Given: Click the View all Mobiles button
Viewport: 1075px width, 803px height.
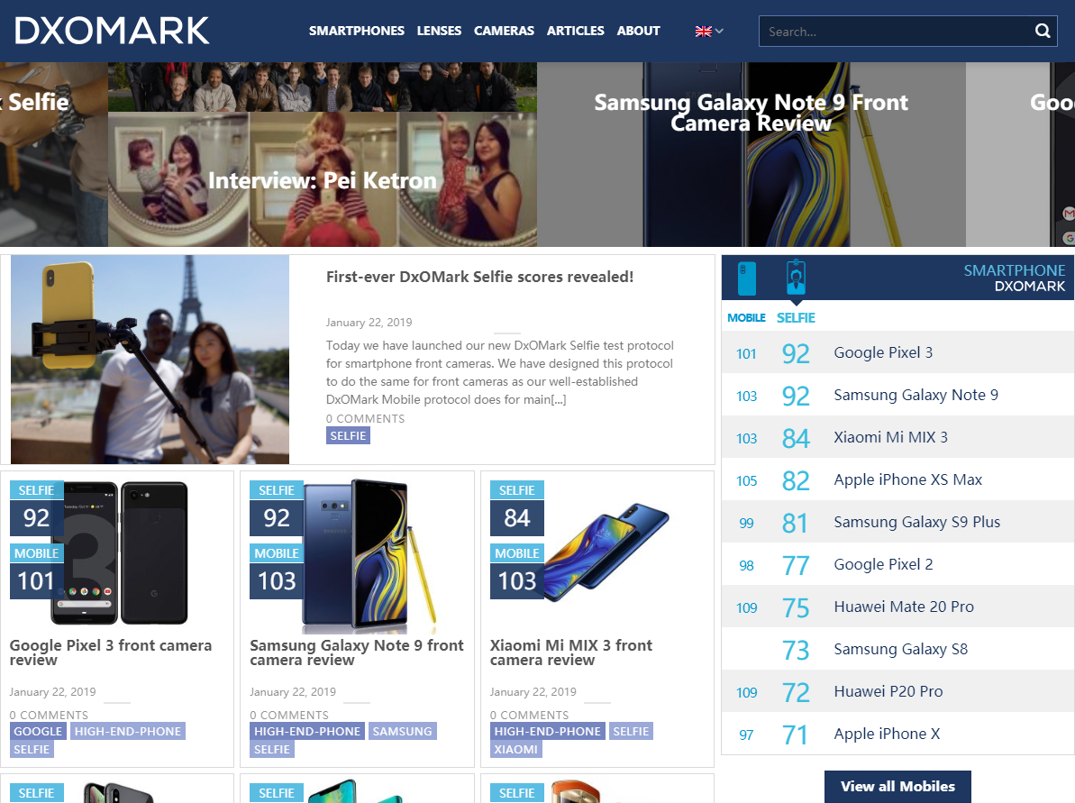Looking at the screenshot, I should coord(897,787).
